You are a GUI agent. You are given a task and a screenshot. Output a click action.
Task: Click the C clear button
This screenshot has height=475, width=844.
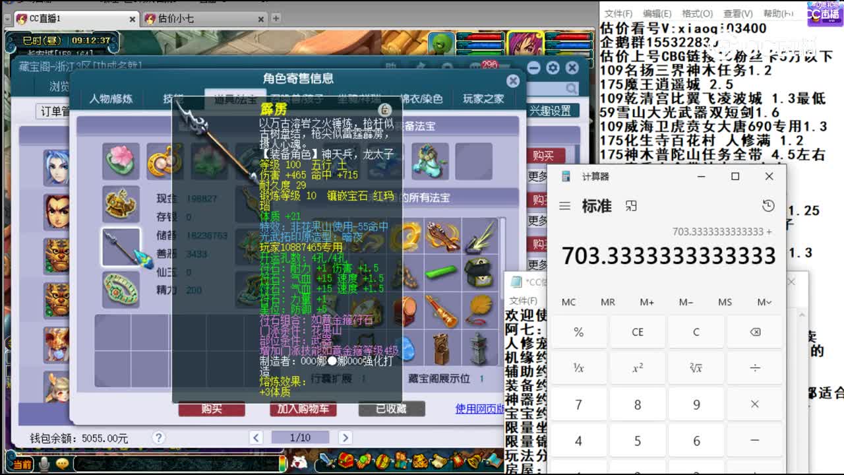(696, 332)
